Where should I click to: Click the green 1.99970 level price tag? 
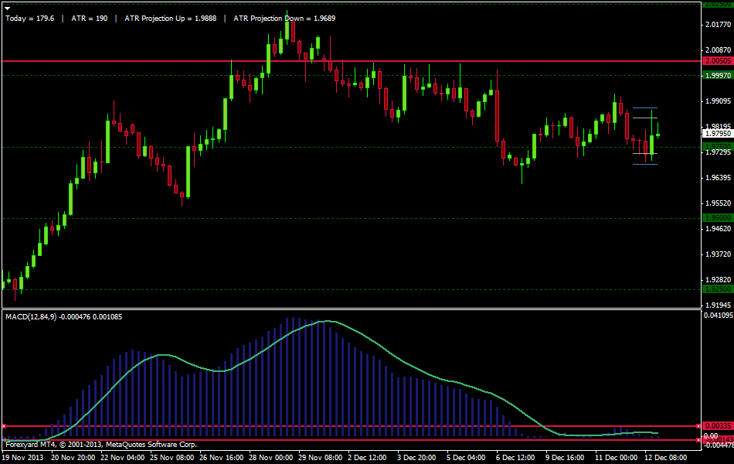click(717, 75)
